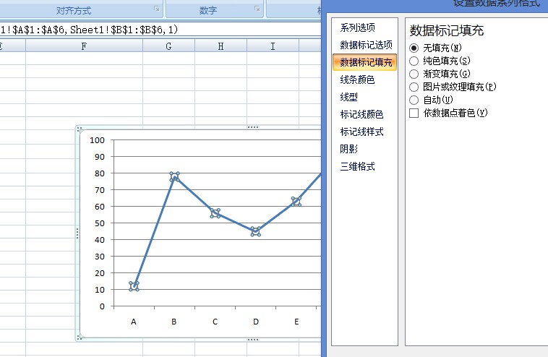The image size is (548, 357).
Task: Open the 系列选项 category
Action: [358, 27]
